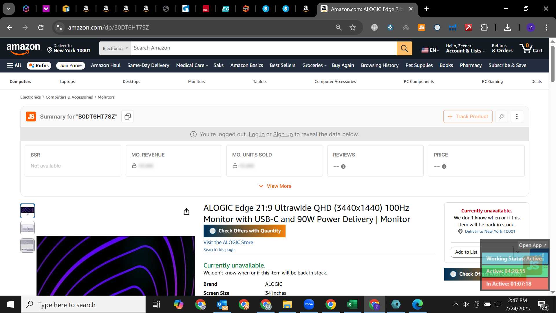Expand the Groceries menu
Image resolution: width=556 pixels, height=313 pixels.
tap(314, 65)
